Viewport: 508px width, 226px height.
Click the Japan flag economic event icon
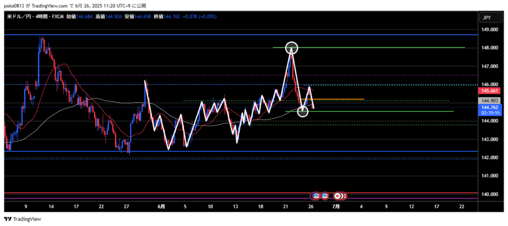[x=338, y=196]
